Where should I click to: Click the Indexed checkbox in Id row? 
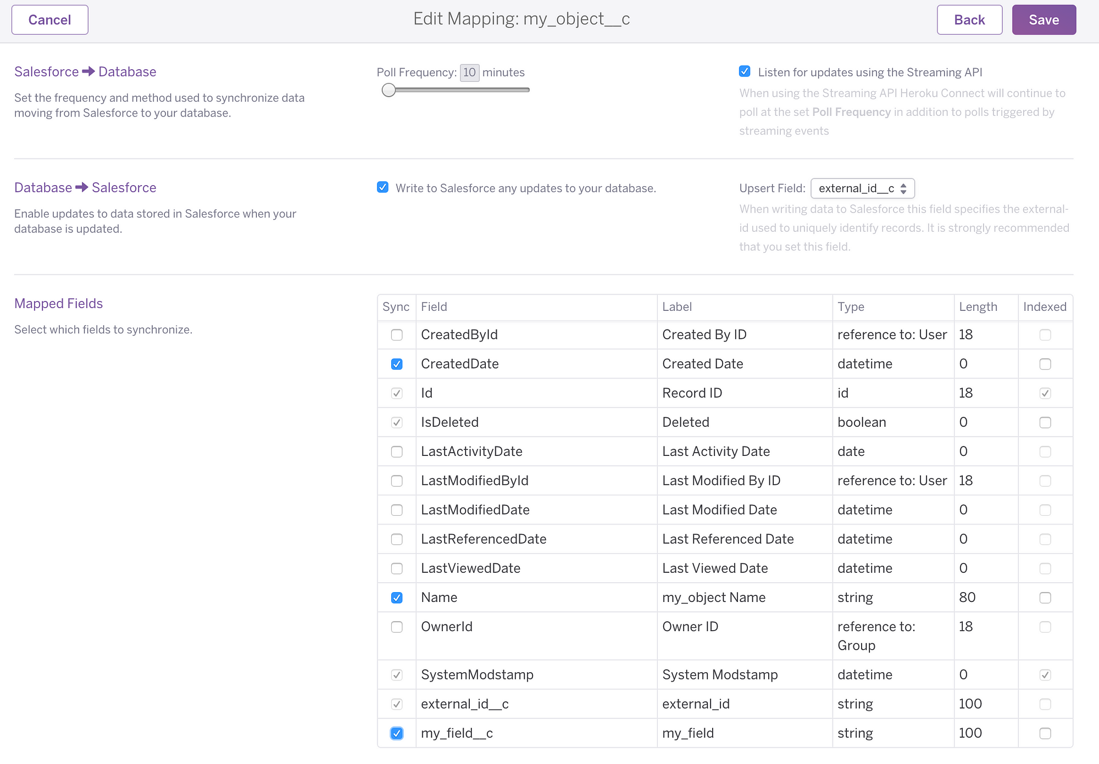click(1045, 393)
